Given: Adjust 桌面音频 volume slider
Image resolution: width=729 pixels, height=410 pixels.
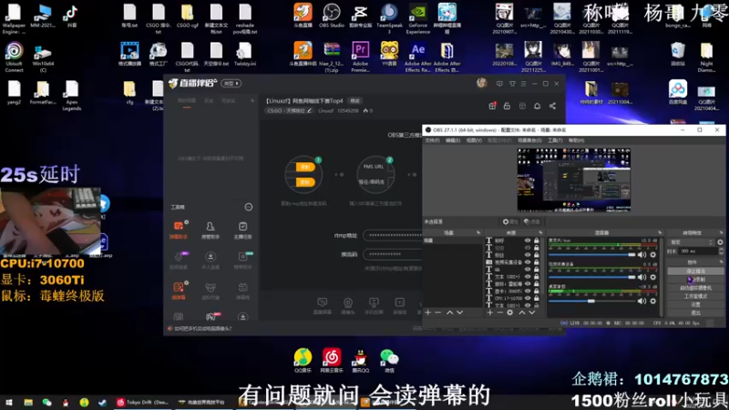Looking at the screenshot, I should click(591, 301).
